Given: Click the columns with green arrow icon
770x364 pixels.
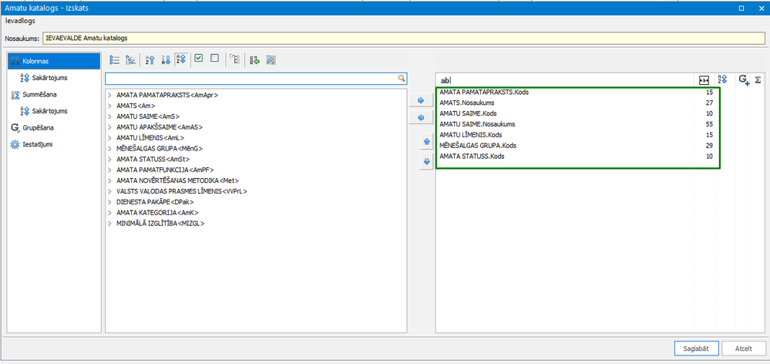Looking at the screenshot, I should [255, 60].
